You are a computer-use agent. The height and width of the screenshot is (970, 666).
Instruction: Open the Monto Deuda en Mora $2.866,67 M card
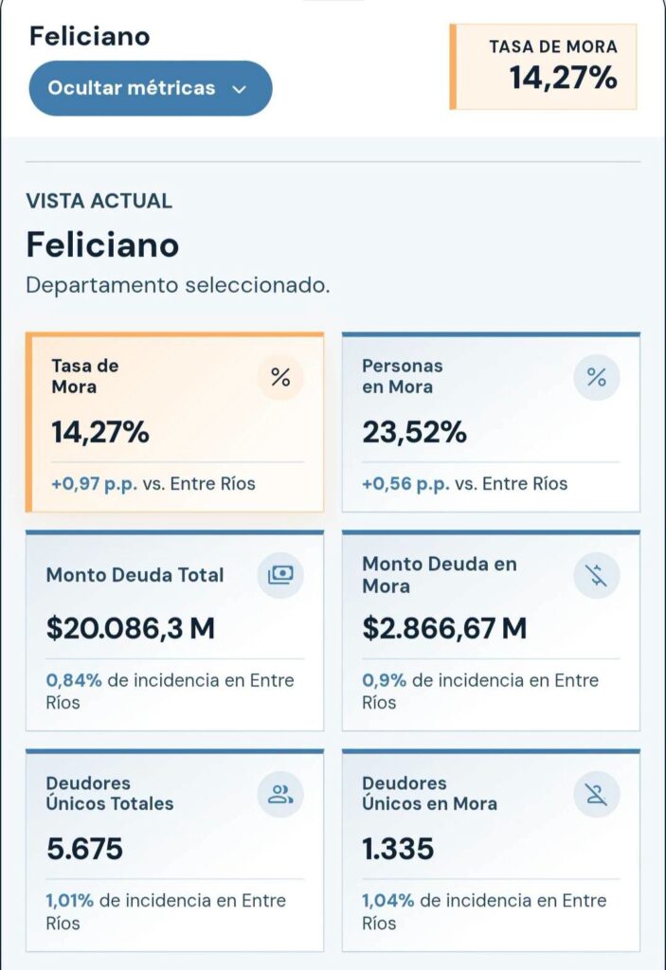click(491, 630)
